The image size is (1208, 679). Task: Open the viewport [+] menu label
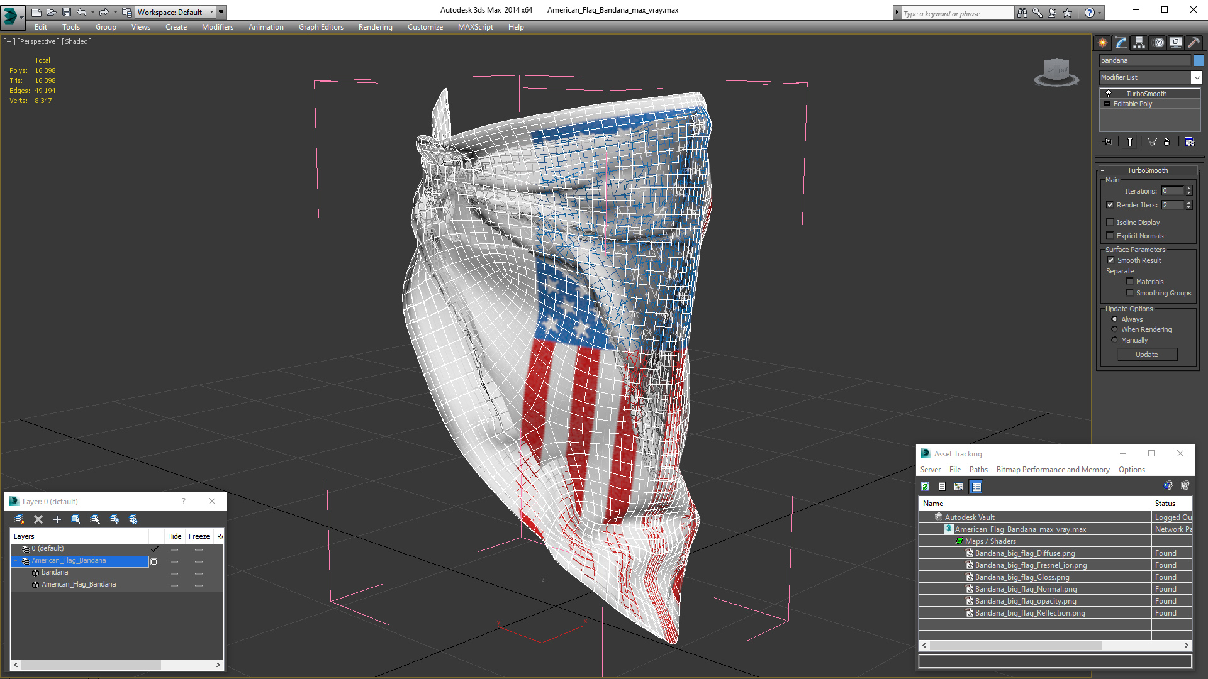[9, 41]
